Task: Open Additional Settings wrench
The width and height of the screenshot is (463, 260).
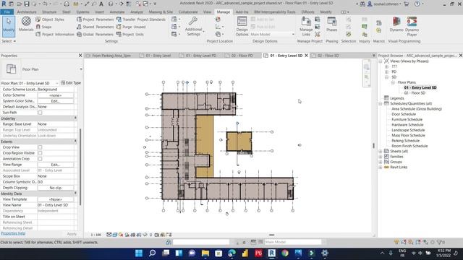Action: click(x=193, y=26)
